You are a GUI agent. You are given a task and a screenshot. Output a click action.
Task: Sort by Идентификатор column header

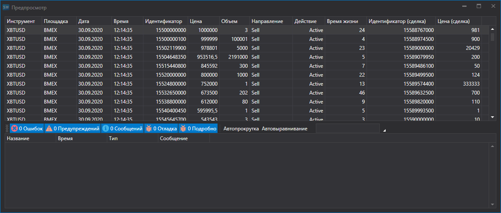pos(166,21)
